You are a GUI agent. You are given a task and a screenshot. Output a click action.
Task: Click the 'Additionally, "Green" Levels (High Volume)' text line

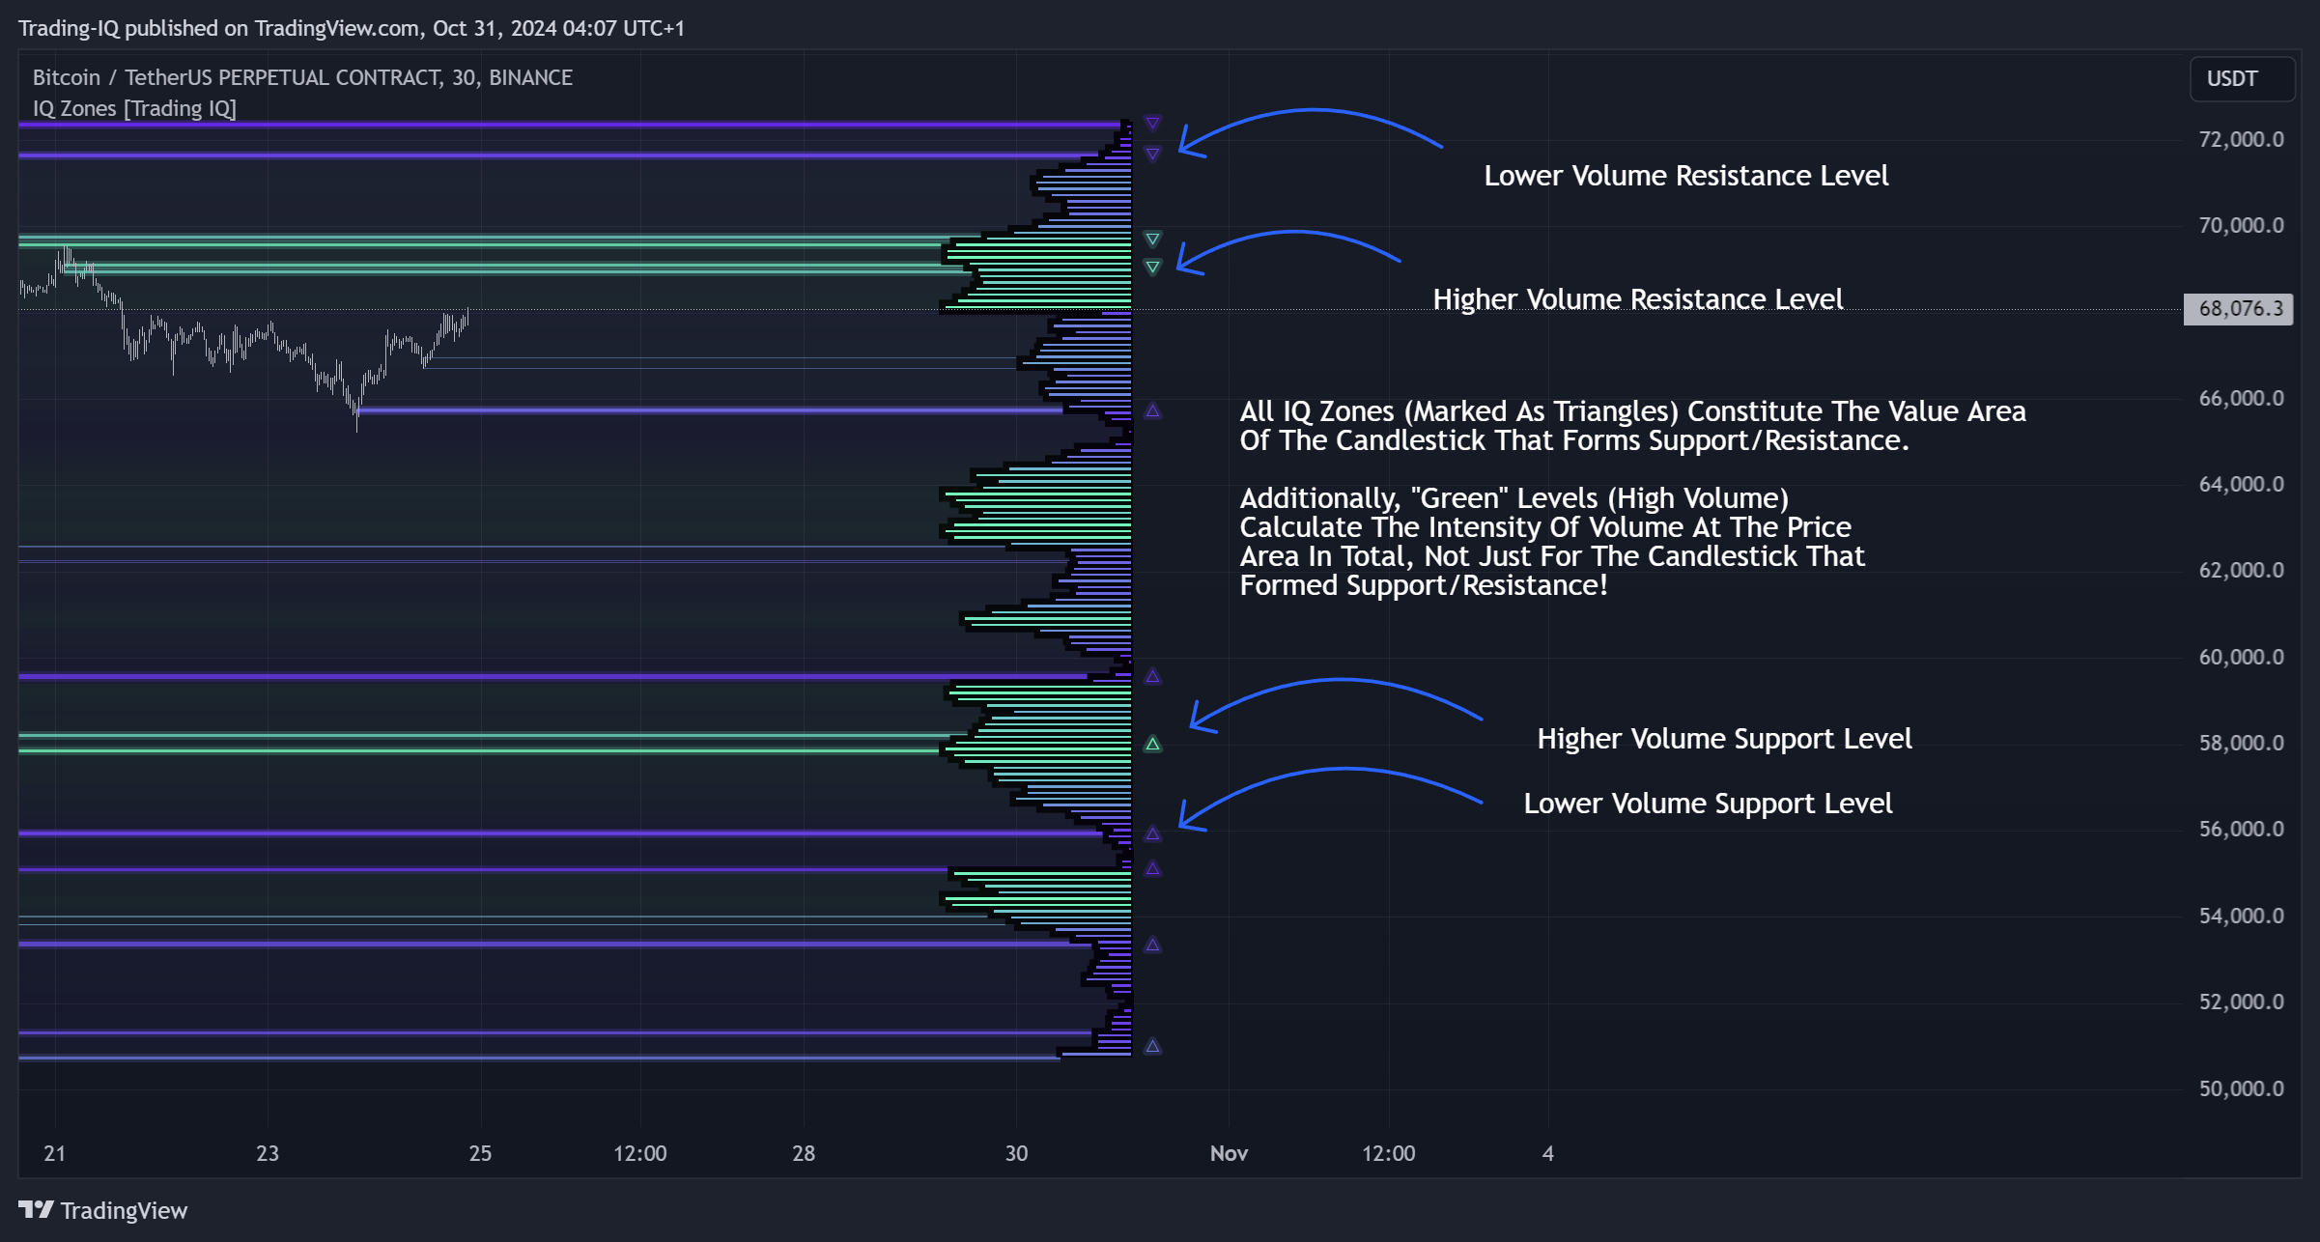(x=1514, y=498)
